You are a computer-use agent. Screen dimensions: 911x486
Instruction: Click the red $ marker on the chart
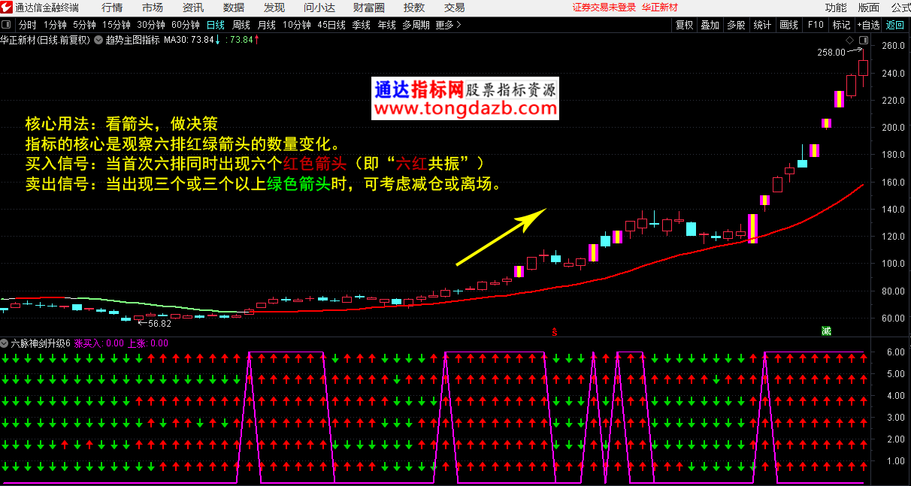[x=555, y=331]
